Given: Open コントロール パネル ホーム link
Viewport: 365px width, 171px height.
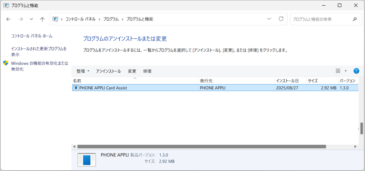Looking at the screenshot, I should [x=32, y=36].
